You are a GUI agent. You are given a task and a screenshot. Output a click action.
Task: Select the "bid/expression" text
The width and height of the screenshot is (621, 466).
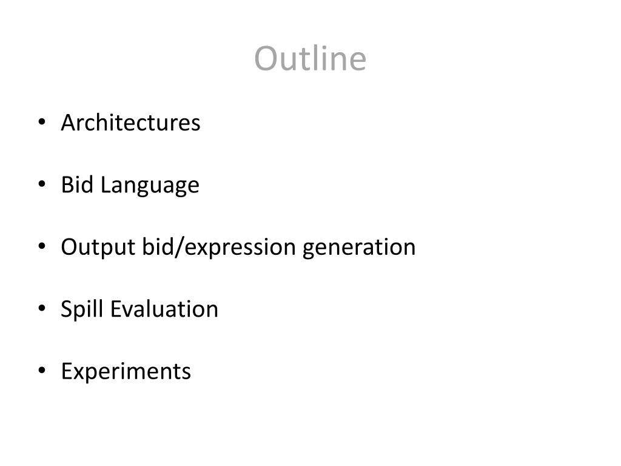[x=219, y=248]
